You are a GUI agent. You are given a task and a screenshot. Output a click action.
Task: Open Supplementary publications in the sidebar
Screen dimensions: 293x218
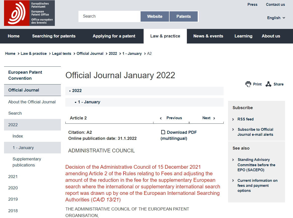[27, 162]
